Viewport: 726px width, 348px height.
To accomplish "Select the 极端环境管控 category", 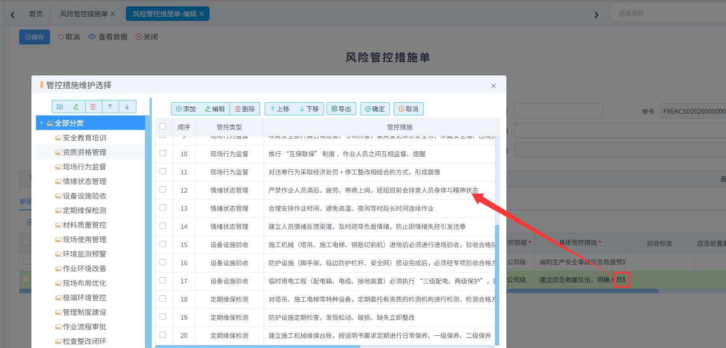I will [x=85, y=298].
